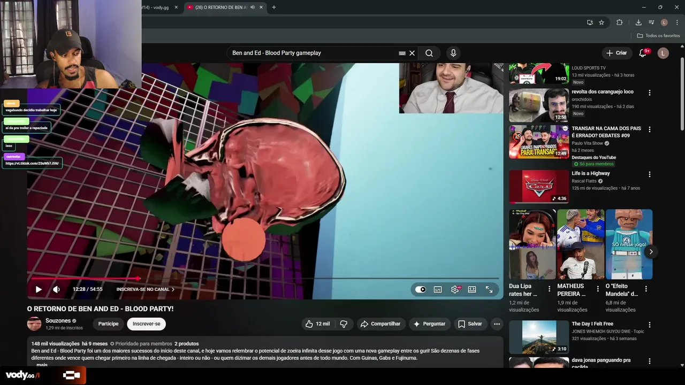Viewport: 685px width, 385px height.
Task: Open the 'Todos os favoritos' bookmarks folder
Action: (659, 36)
